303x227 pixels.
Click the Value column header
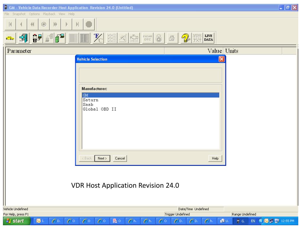tap(194, 51)
